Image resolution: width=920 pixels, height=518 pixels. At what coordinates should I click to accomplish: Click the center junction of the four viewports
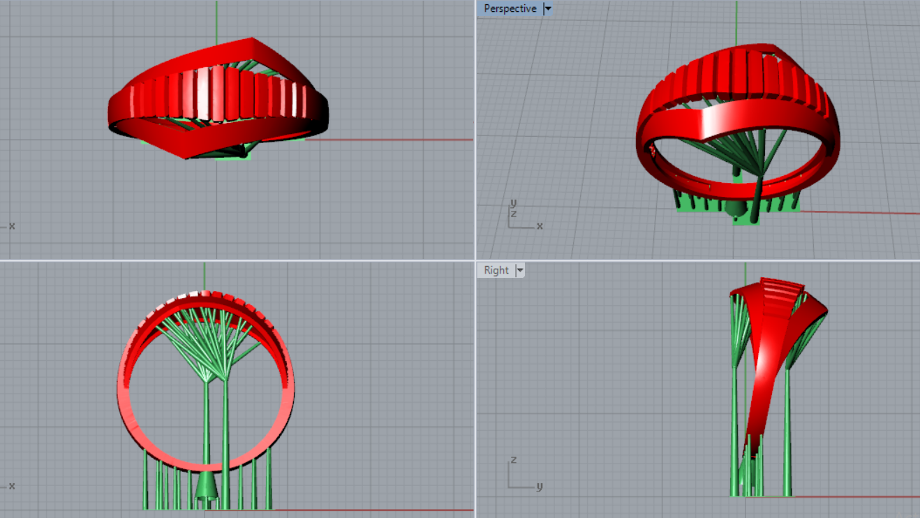[x=475, y=260]
